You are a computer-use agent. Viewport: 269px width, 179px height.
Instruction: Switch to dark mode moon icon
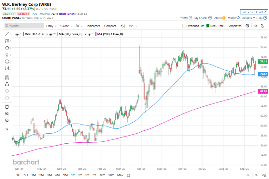tap(262, 26)
